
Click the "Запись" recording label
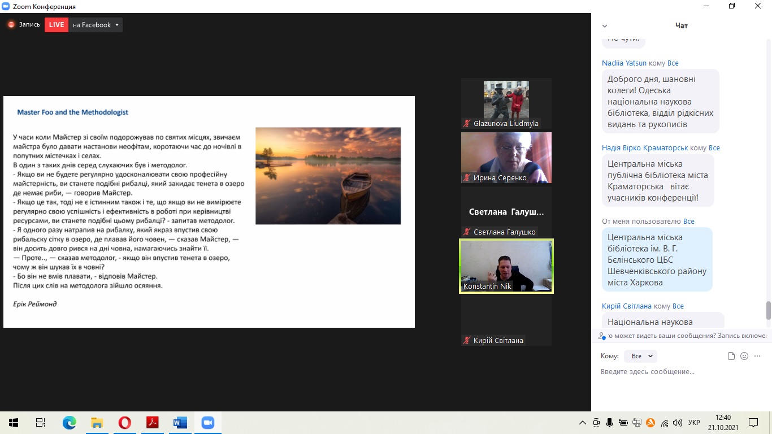coord(29,25)
